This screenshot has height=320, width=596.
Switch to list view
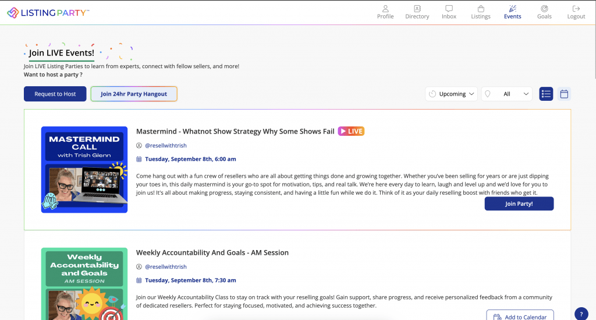pyautogui.click(x=546, y=94)
